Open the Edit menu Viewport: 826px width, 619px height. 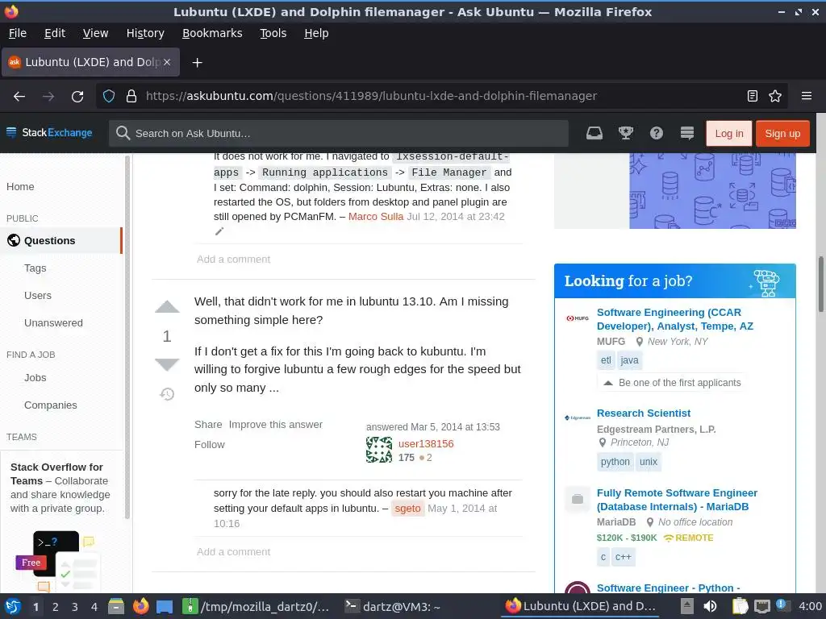point(55,33)
